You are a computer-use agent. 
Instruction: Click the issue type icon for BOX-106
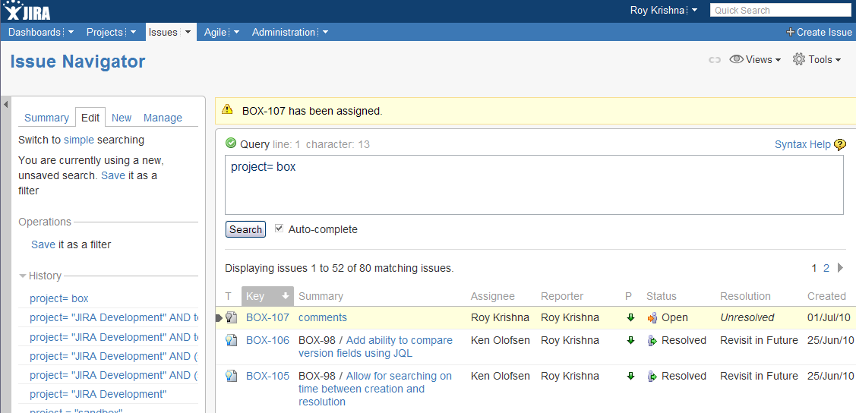232,340
